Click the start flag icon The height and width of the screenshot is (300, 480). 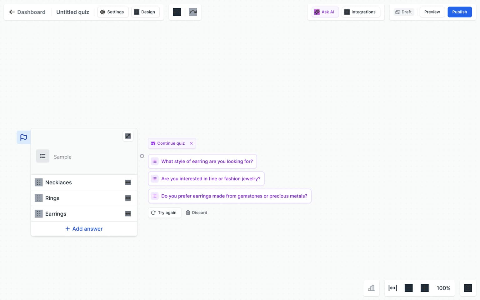(24, 137)
